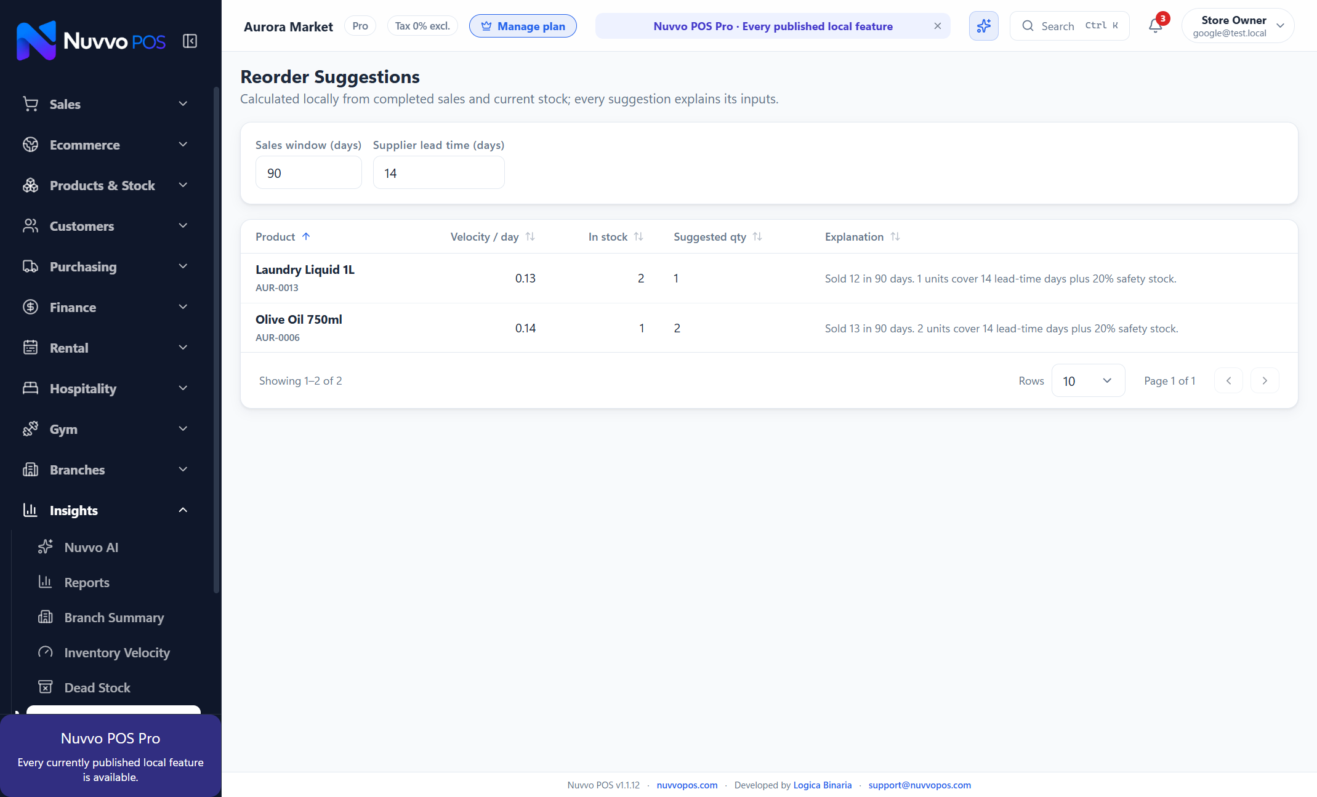Go to previous page of suggestions
The width and height of the screenshot is (1317, 797).
pos(1228,380)
